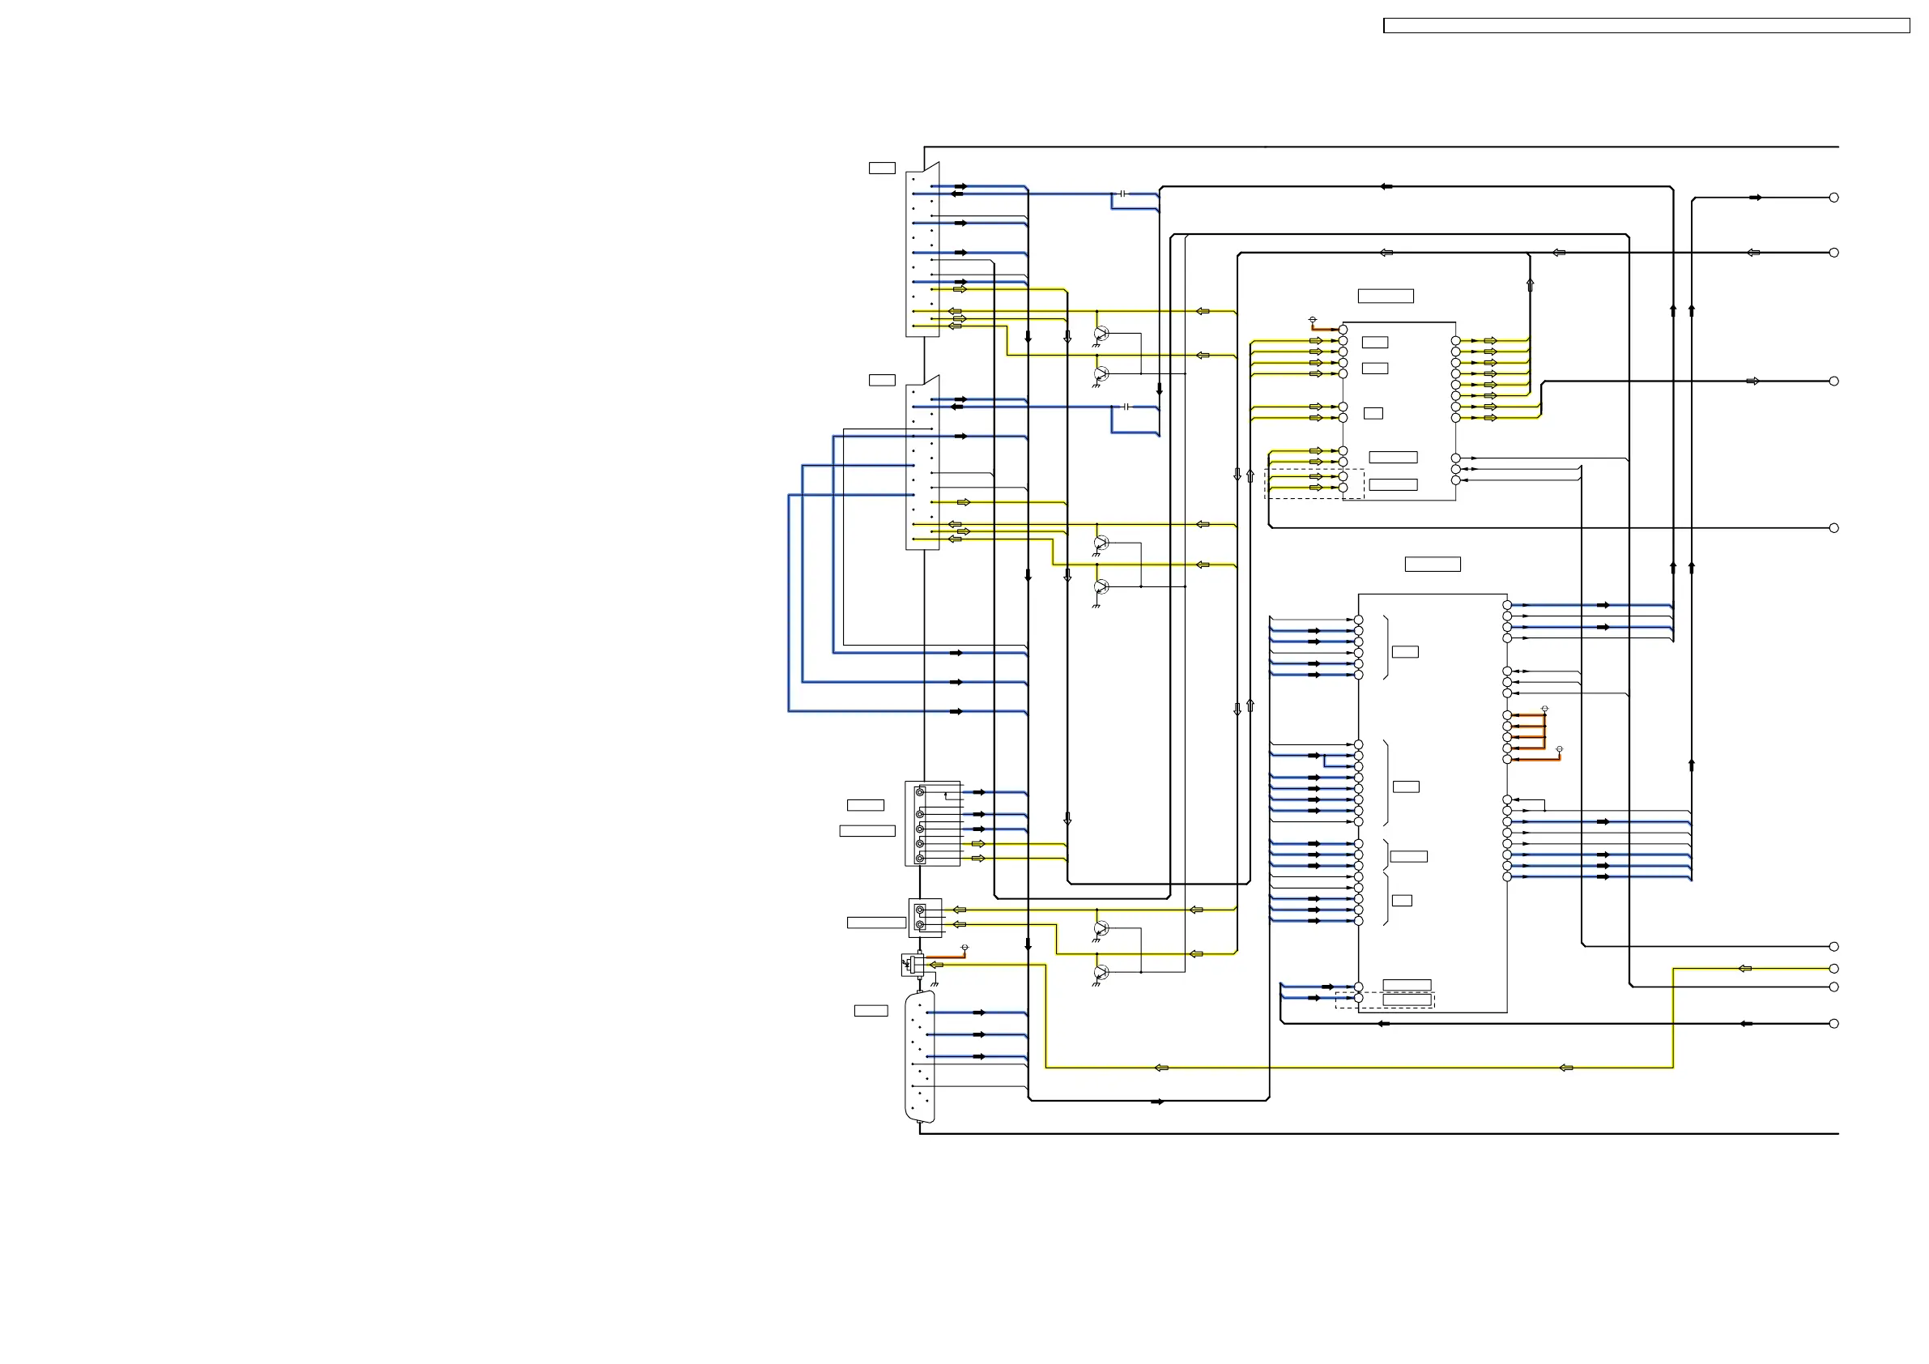Select the capacitor on the lower connector's blue line
1929x1364 pixels.
click(1126, 407)
